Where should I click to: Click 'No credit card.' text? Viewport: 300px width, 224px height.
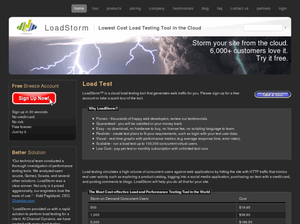(24, 117)
